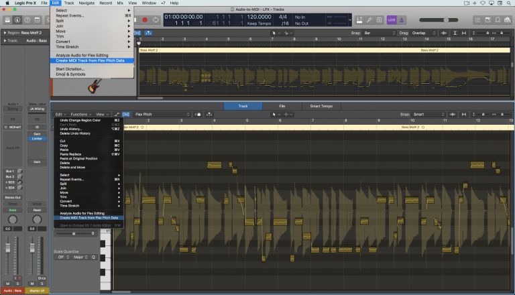515x295 pixels.
Task: Solo the Master channel strip
Action: (42, 284)
